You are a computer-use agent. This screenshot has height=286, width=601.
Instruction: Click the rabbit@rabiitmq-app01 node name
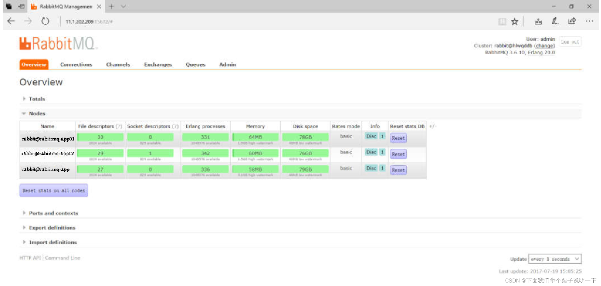pos(48,139)
